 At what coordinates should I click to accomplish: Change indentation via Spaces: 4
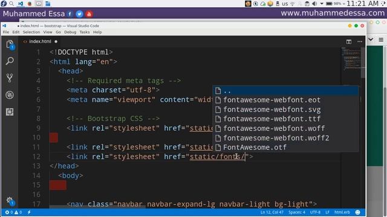(x=297, y=212)
